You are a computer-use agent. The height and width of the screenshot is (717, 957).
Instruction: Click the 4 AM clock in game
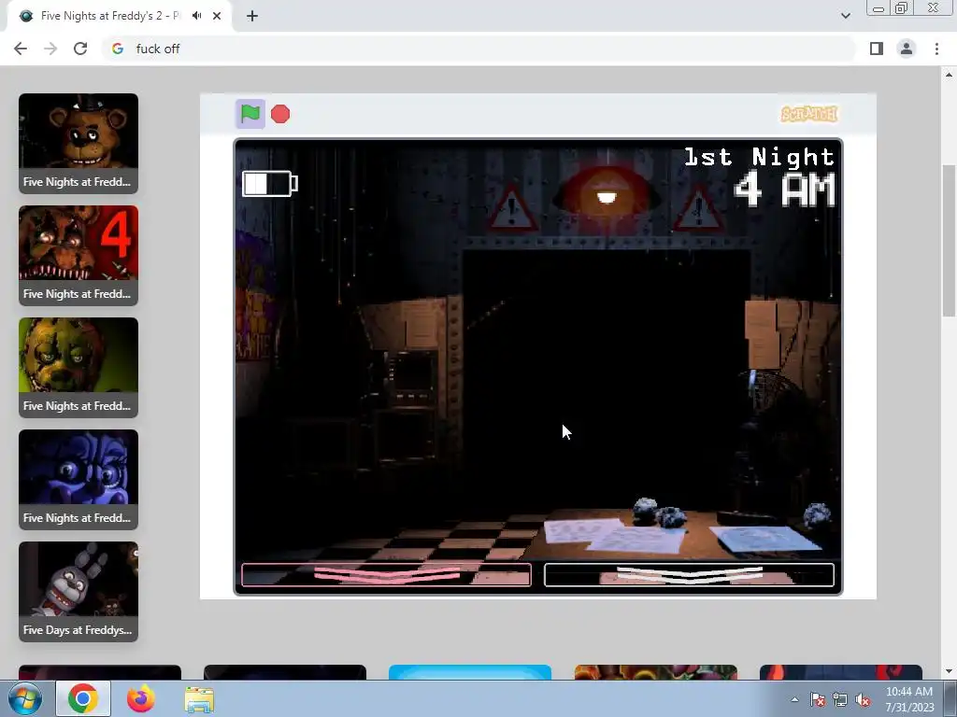tap(784, 190)
